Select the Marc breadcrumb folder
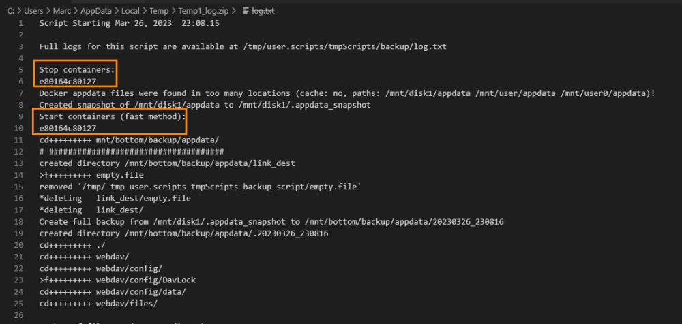This screenshot has height=324, width=682. click(61, 11)
